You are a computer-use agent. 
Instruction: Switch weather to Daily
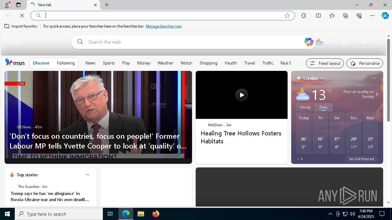[x=323, y=107]
